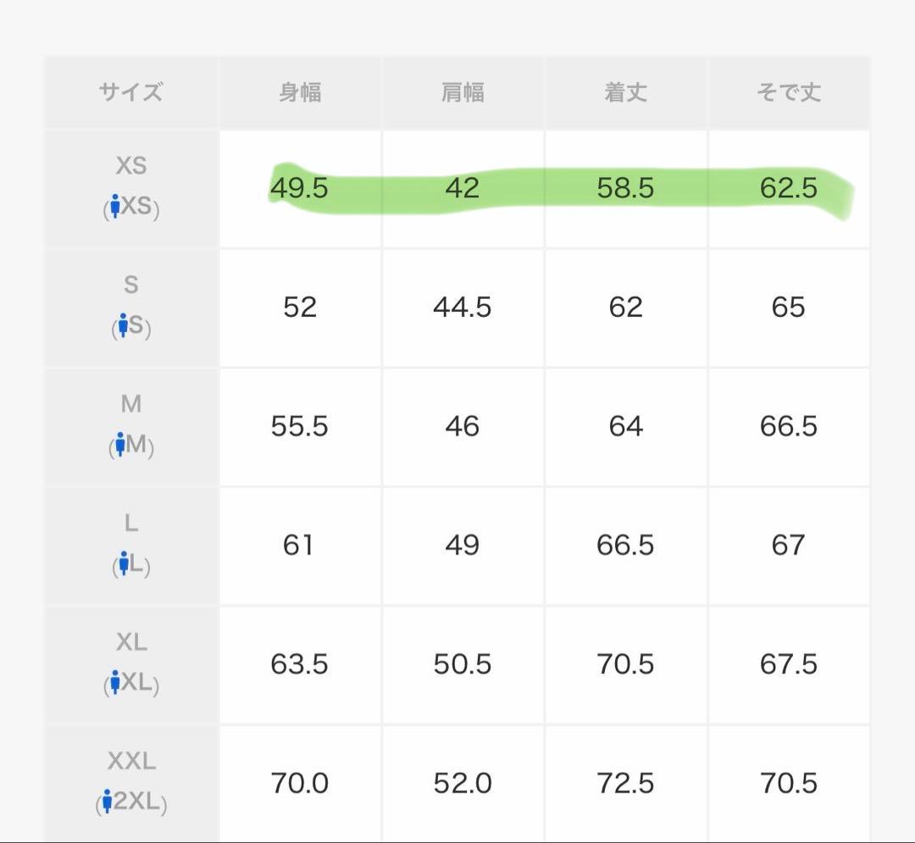Screen dimensions: 915x843
Task: Click the 63.5 value in XL row
Action: [299, 664]
